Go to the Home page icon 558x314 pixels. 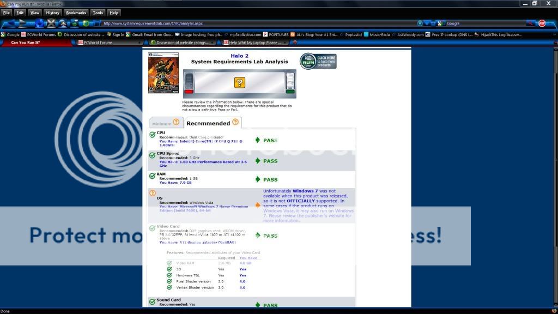[63, 23]
